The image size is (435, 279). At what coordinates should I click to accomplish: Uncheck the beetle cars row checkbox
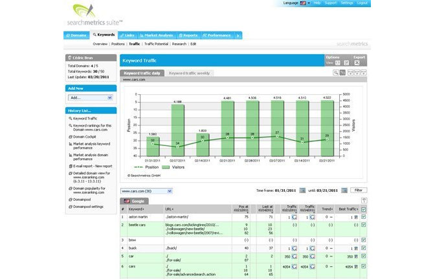click(364, 225)
